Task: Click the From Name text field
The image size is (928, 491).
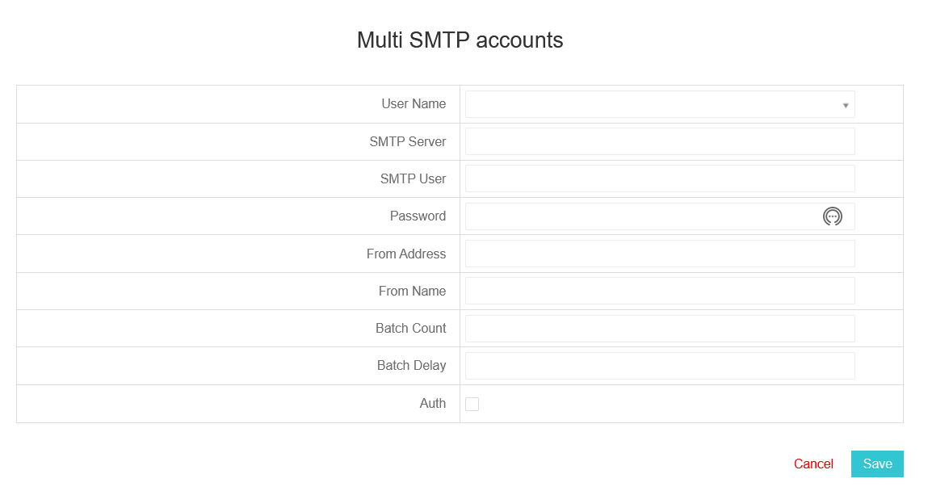Action: [660, 291]
